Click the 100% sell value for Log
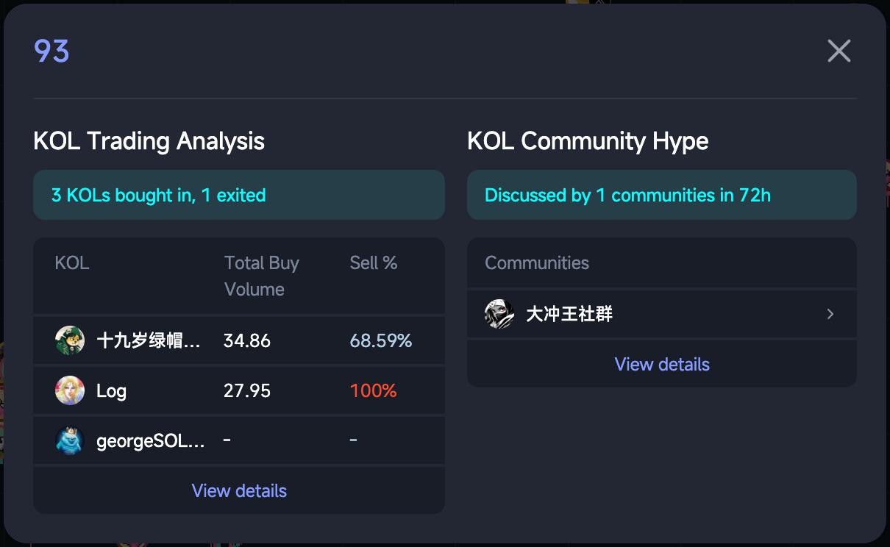Screen dimensions: 890x547 point(373,390)
